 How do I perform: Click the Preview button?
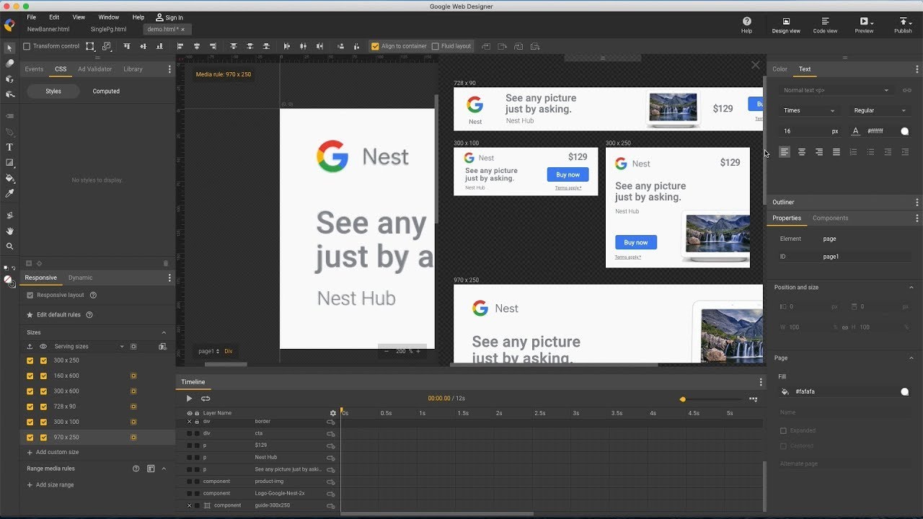click(x=864, y=25)
